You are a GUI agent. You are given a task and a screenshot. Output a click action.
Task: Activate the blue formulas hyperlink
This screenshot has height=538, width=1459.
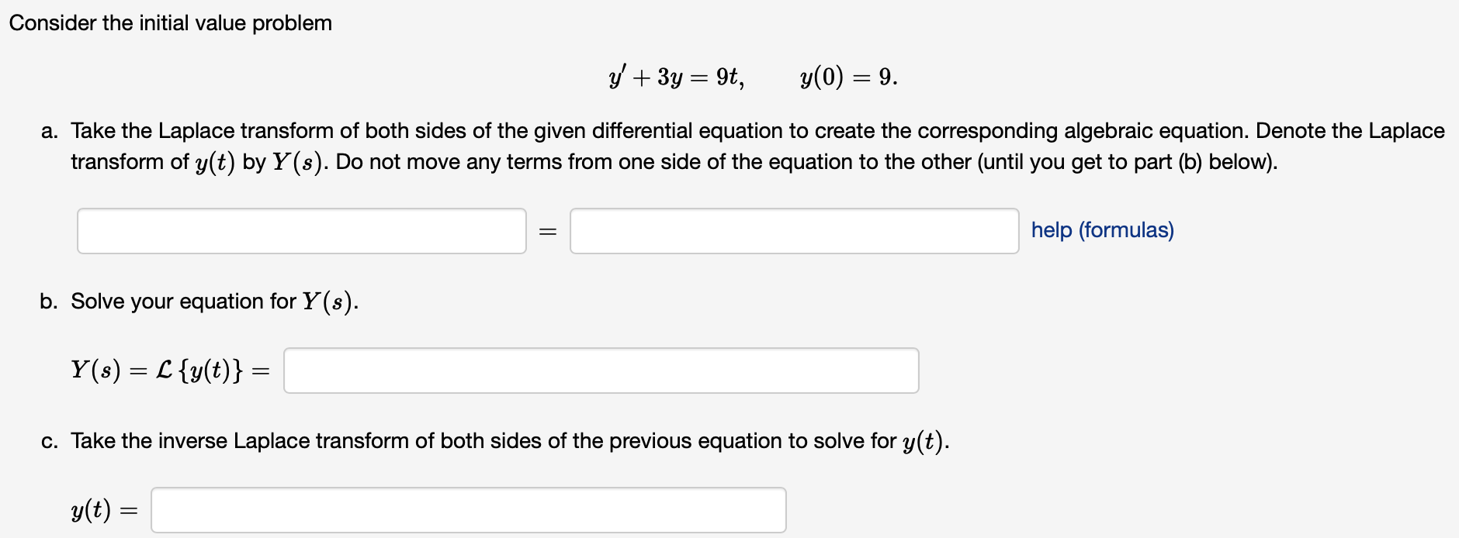tap(1102, 230)
